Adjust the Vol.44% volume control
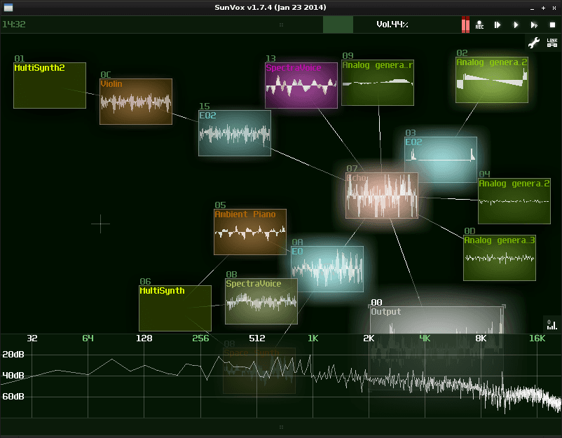The width and height of the screenshot is (562, 438). coord(392,25)
